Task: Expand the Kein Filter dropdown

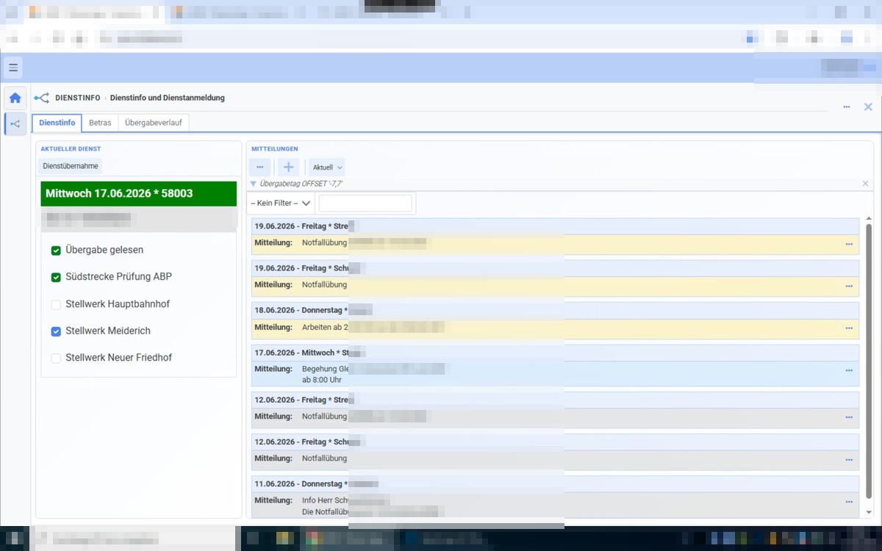Action: [281, 203]
